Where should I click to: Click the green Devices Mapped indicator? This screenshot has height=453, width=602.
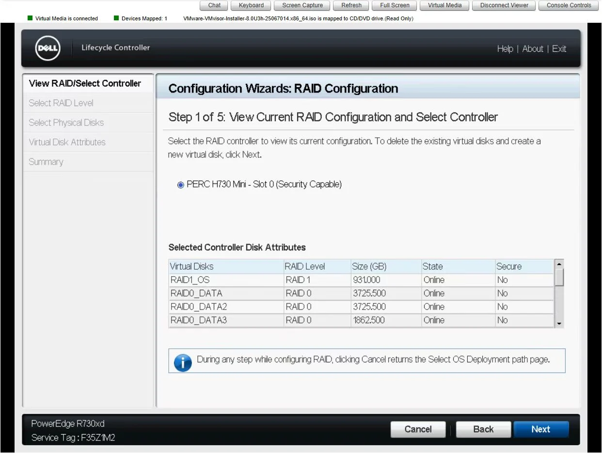pos(116,18)
